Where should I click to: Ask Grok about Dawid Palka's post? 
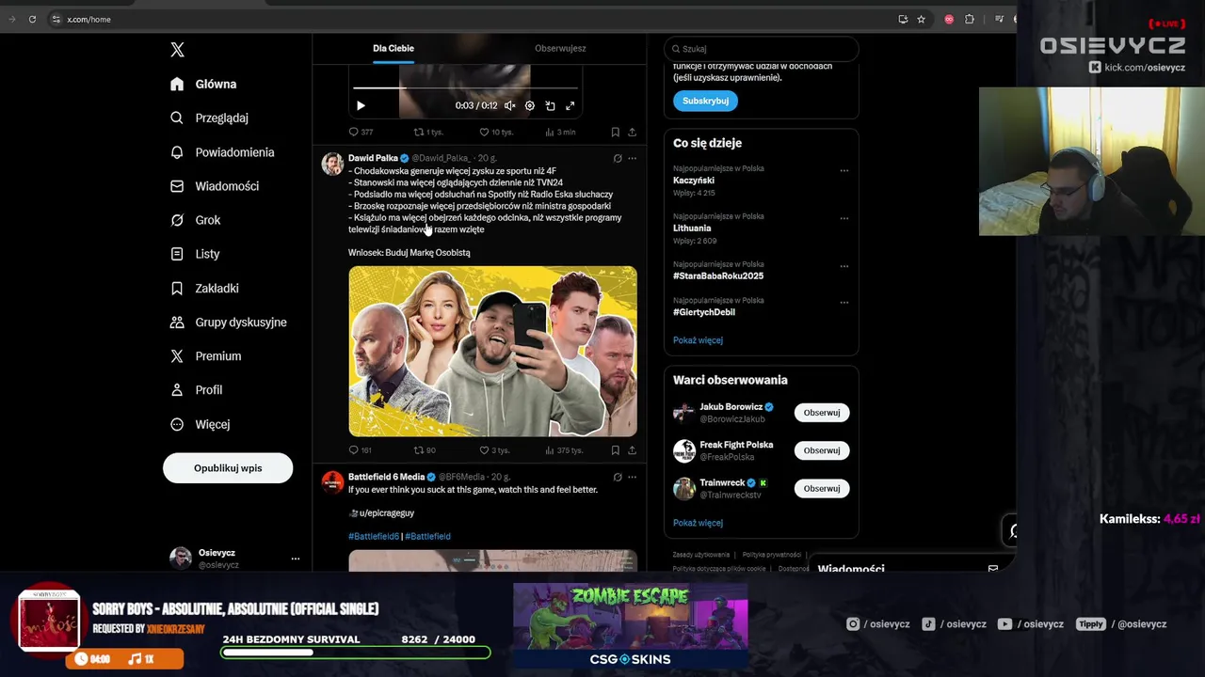tap(618, 158)
